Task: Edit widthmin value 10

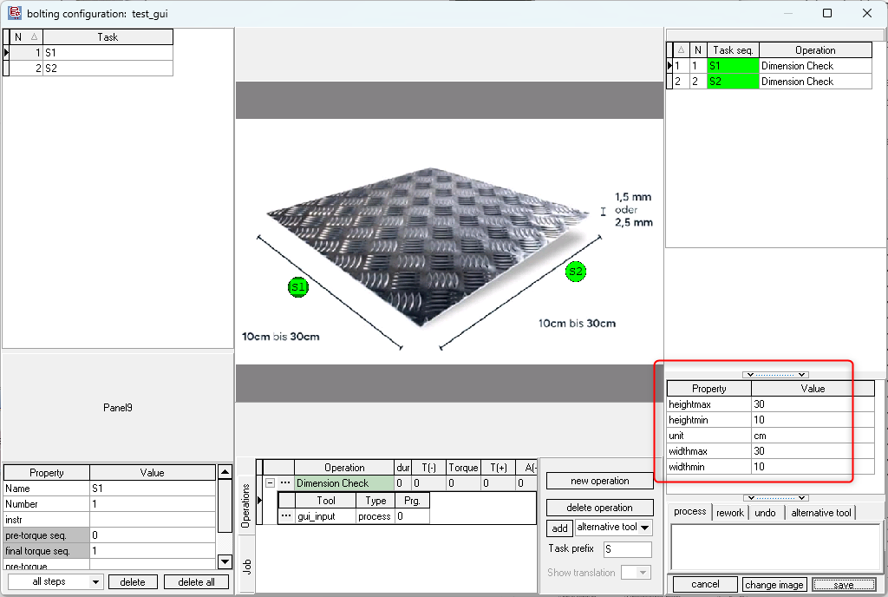Action: (813, 467)
